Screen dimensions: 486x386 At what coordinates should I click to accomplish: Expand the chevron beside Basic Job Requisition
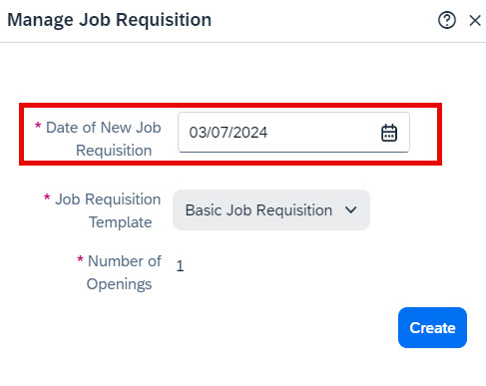tap(350, 209)
